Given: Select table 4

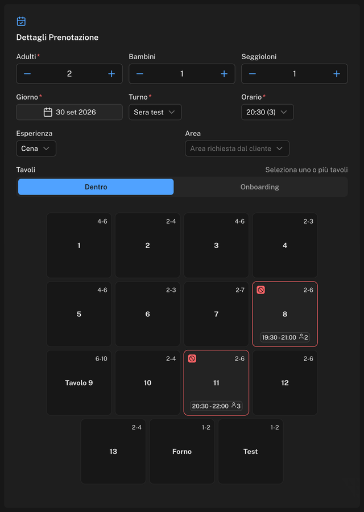Looking at the screenshot, I should [285, 245].
